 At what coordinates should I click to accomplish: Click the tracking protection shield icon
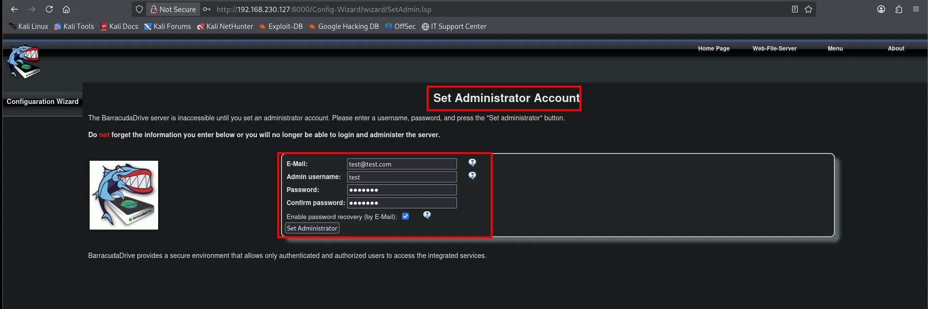tap(139, 9)
